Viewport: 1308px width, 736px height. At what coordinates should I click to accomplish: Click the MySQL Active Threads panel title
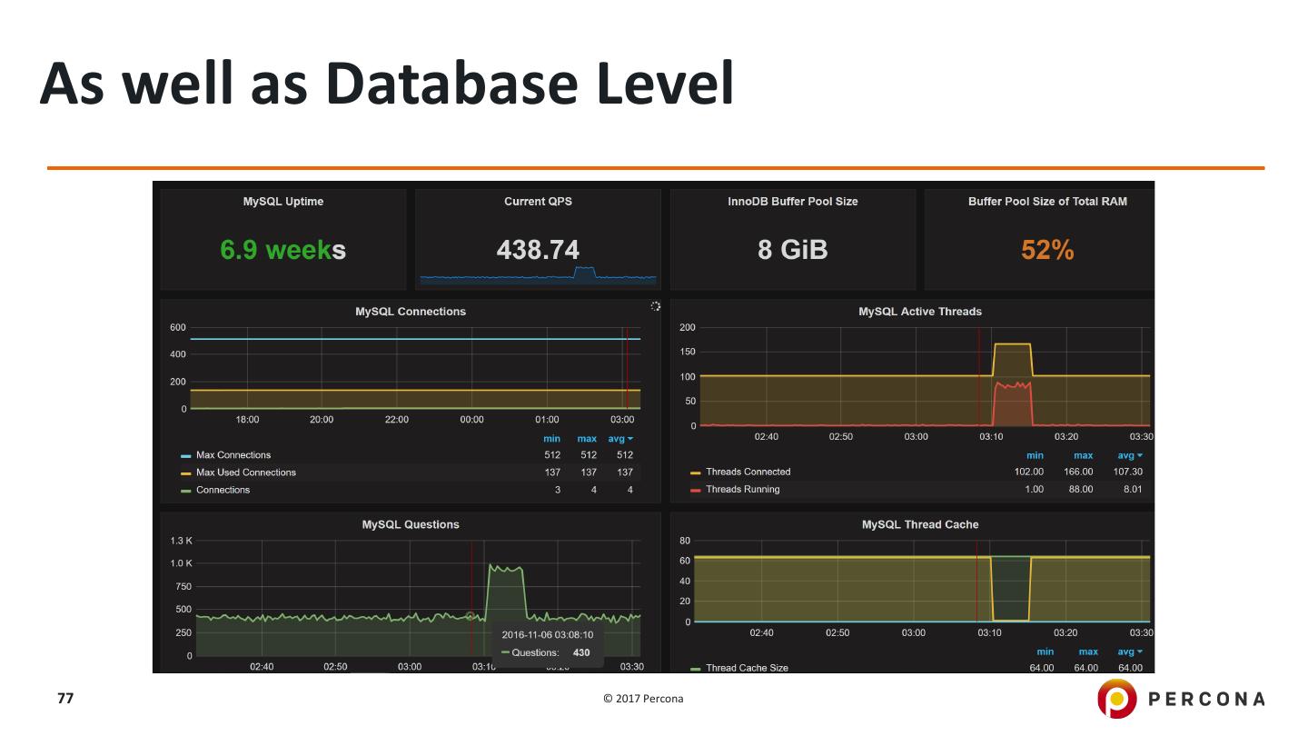coord(919,312)
